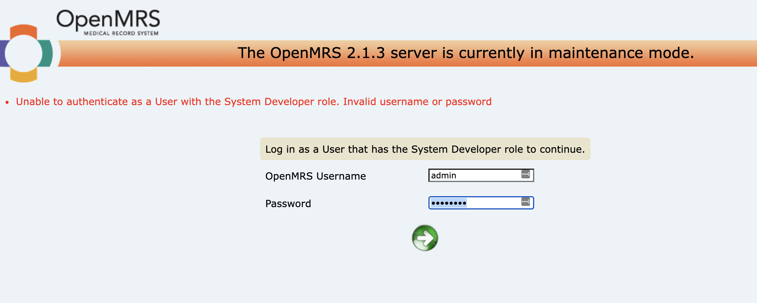The image size is (757, 303).
Task: Click the maintenance mode banner heading
Action: 466,53
